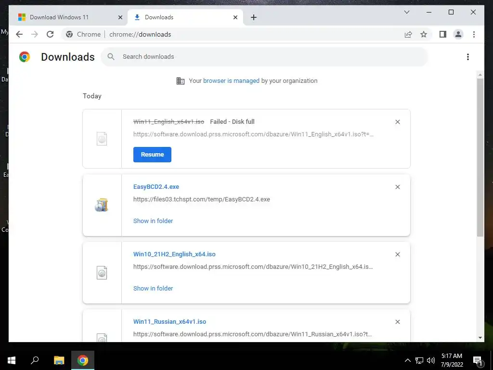Click the Chrome taskbar icon
Viewport: 493px width, 370px height.
(x=83, y=360)
